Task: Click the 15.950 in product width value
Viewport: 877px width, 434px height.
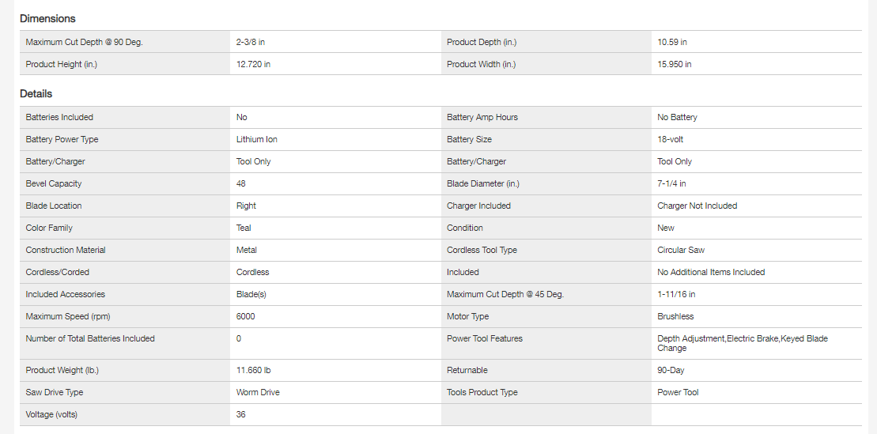Action: pyautogui.click(x=675, y=64)
